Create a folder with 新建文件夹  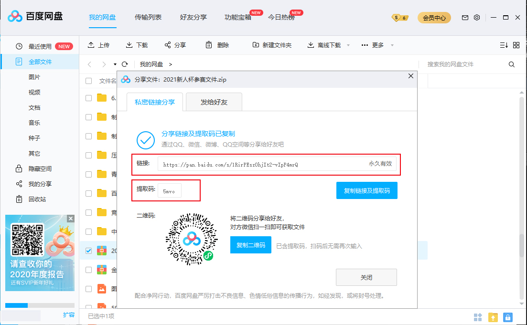[x=272, y=45]
